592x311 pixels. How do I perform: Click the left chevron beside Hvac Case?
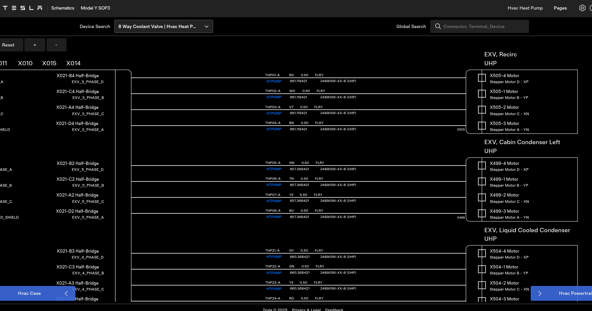(66, 293)
